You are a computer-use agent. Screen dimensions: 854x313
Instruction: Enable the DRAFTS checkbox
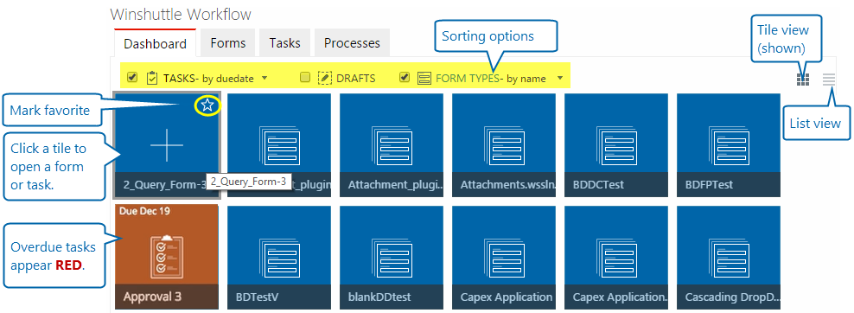[x=305, y=77]
